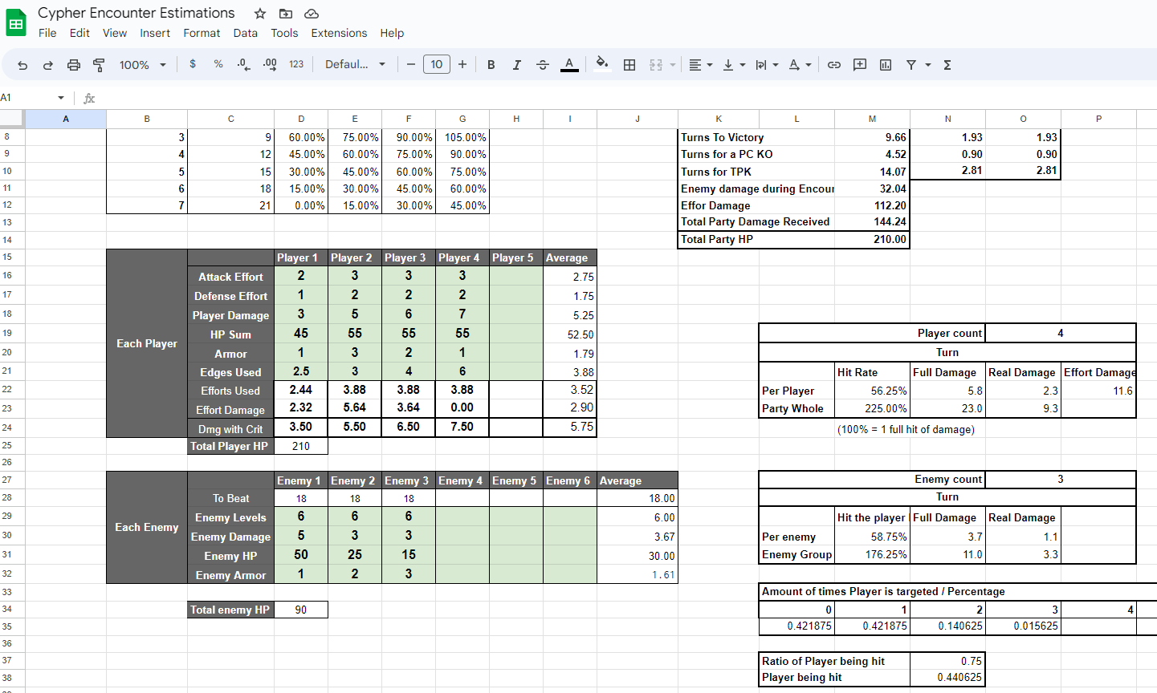Open the zoom level dropdown
This screenshot has height=693, width=1157.
(142, 65)
